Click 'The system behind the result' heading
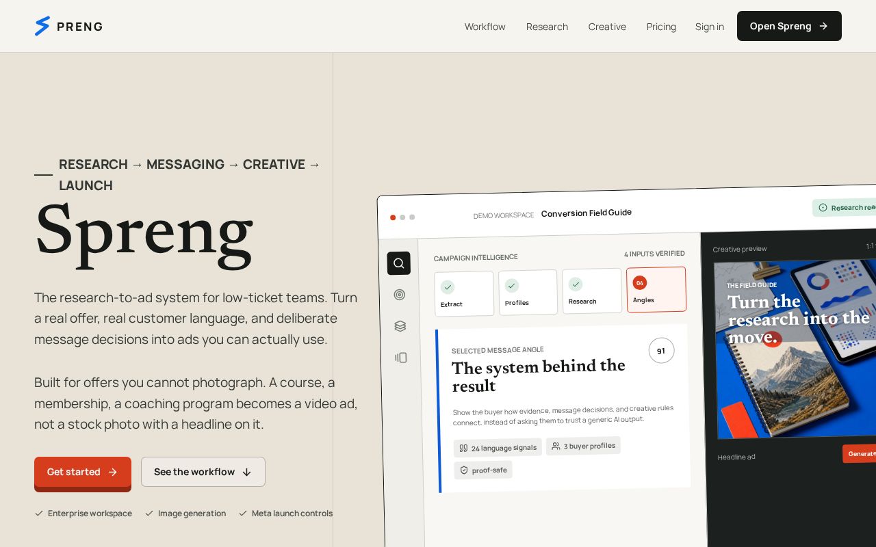 point(539,375)
